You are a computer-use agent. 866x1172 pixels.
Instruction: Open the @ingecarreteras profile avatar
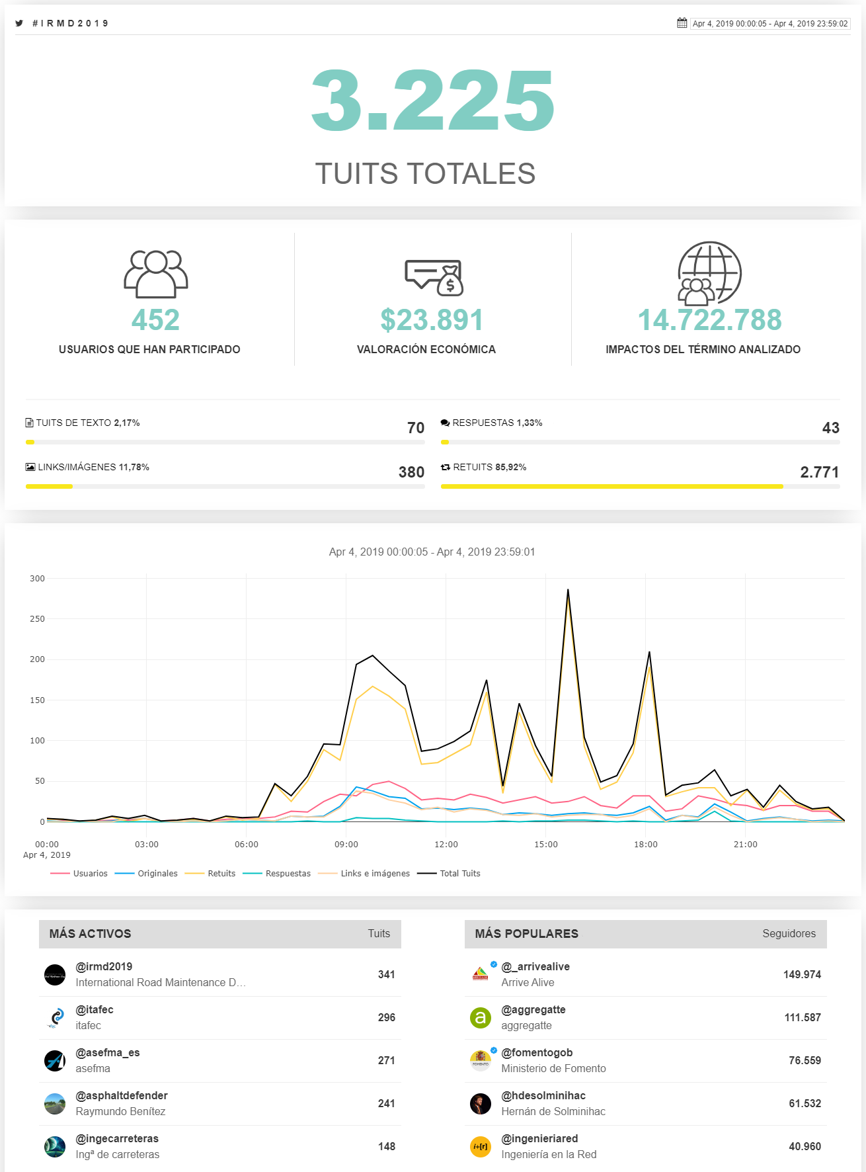tap(55, 1147)
